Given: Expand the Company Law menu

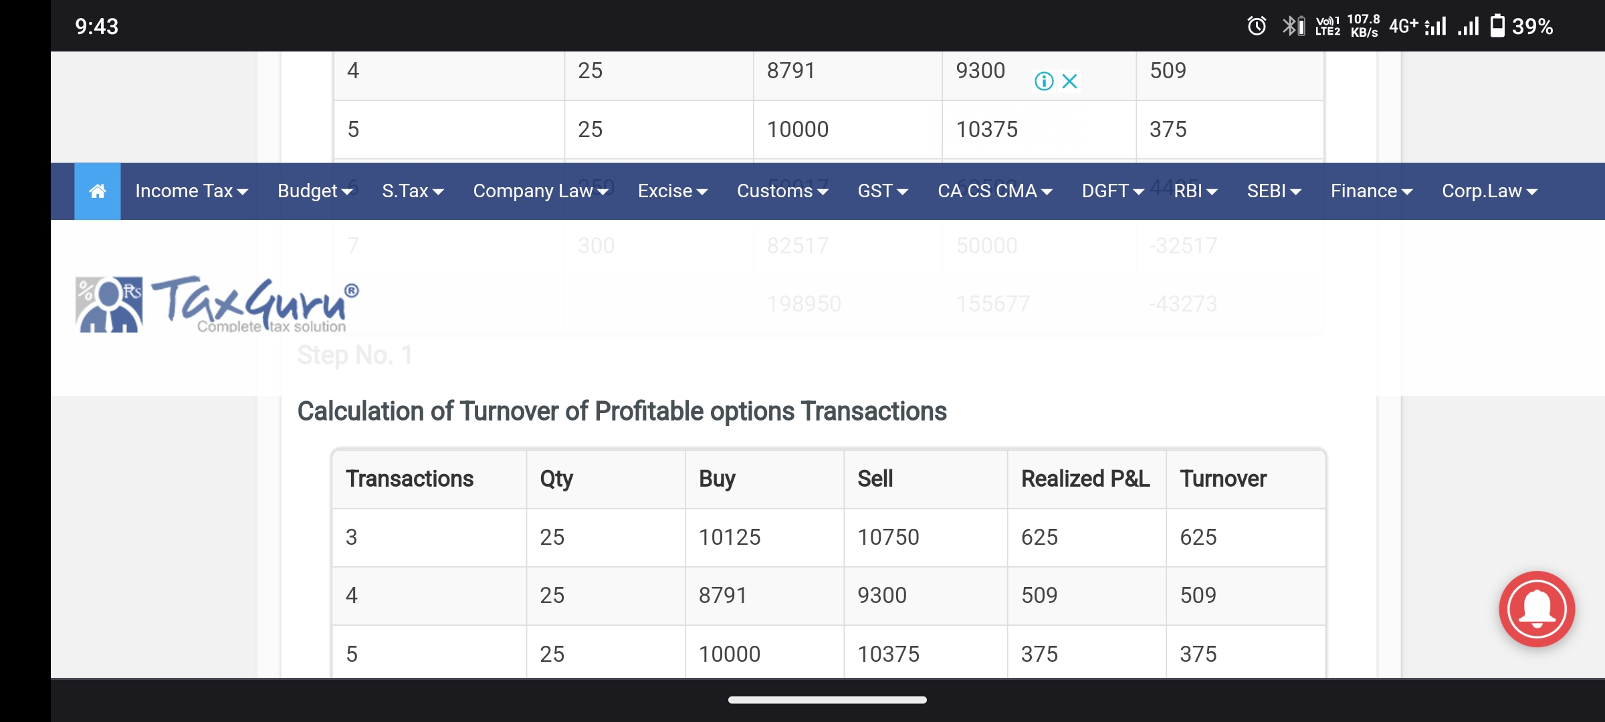Looking at the screenshot, I should [x=540, y=191].
